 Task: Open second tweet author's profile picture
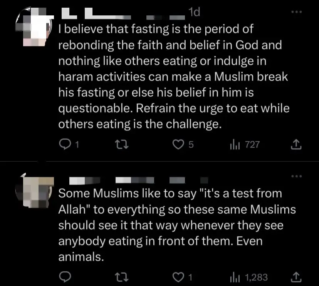click(35, 191)
